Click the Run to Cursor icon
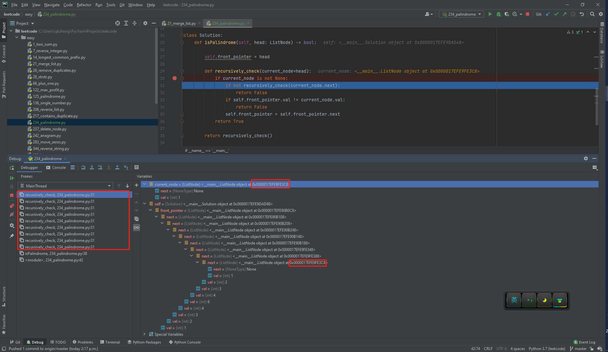Screen dimensions: 608x352 (126, 167)
